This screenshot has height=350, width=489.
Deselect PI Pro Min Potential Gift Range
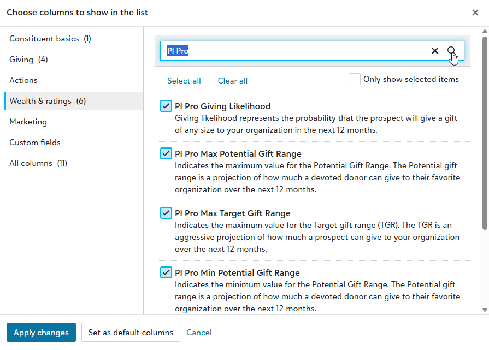pos(166,272)
